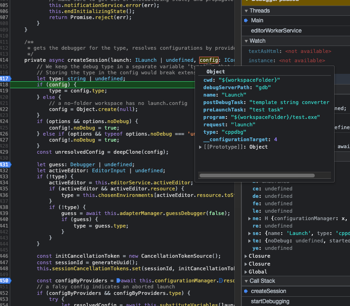The height and width of the screenshot is (306, 350).
Task: Click the blue arrow beside Main thread
Action: click(246, 20)
